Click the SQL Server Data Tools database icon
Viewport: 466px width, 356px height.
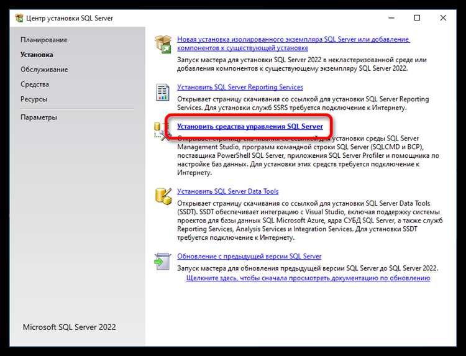click(x=163, y=196)
